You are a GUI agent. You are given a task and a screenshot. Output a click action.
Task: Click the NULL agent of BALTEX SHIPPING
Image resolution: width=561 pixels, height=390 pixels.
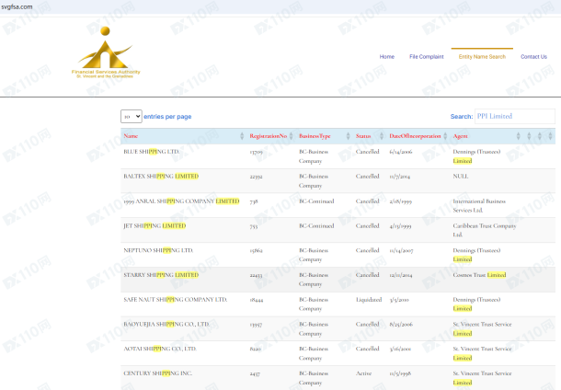click(x=461, y=177)
